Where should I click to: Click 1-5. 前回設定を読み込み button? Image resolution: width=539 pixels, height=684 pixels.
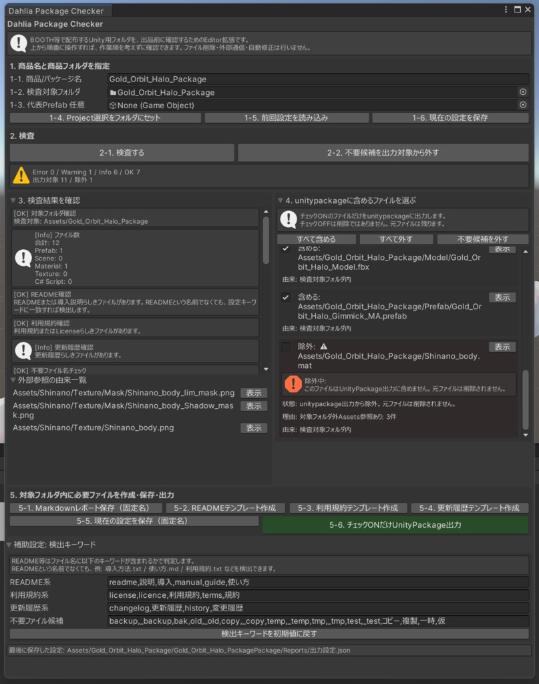click(x=286, y=118)
